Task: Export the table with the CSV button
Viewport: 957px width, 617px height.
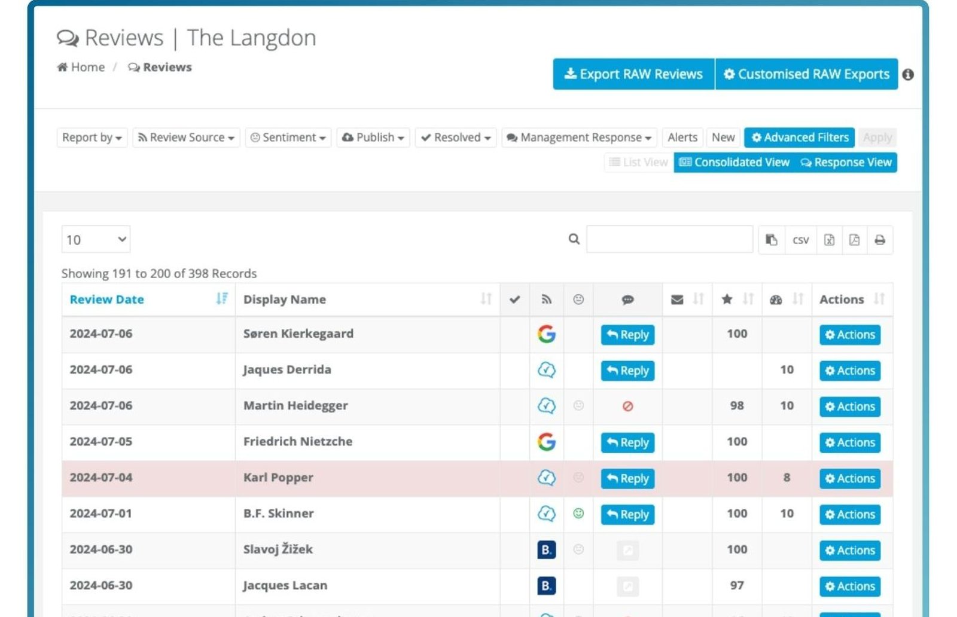Action: pos(800,240)
